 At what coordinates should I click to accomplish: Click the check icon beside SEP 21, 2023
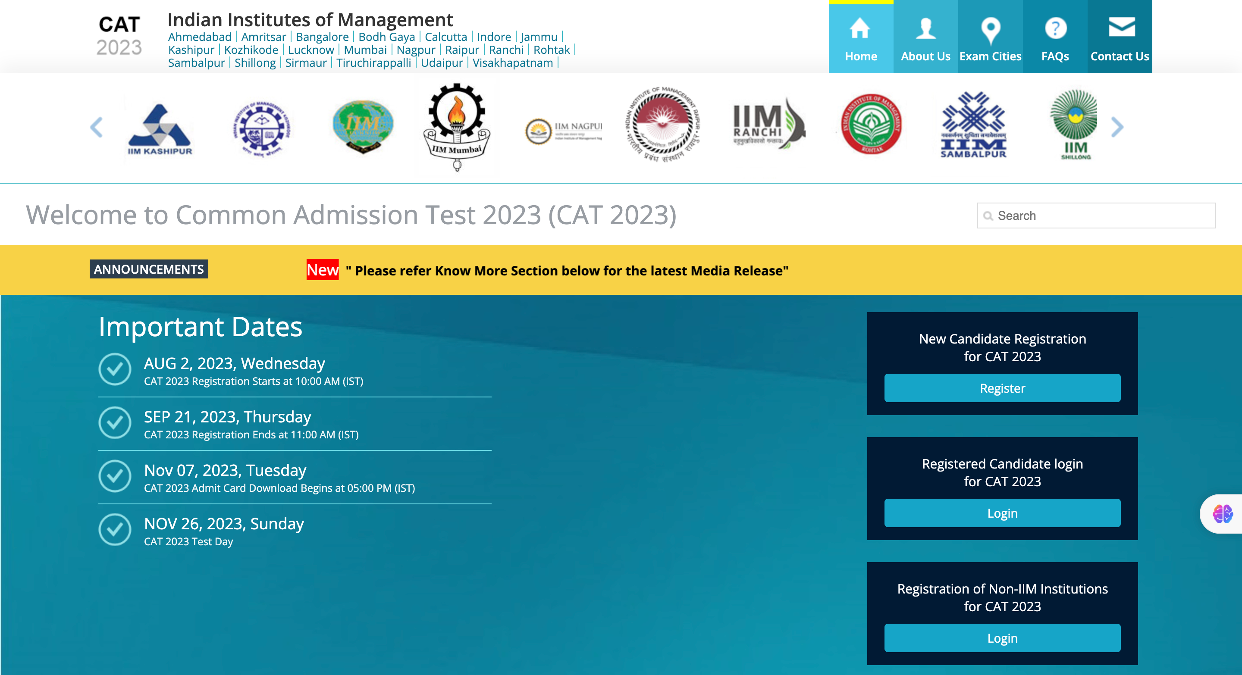(x=115, y=422)
